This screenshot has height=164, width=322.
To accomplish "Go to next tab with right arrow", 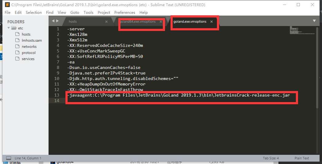I will (x=57, y=21).
